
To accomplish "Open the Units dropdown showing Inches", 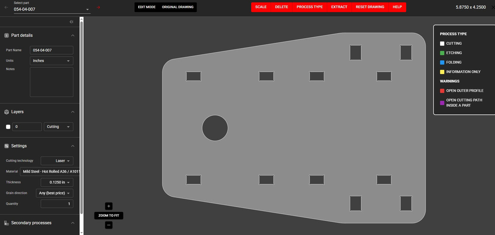I will pyautogui.click(x=51, y=61).
